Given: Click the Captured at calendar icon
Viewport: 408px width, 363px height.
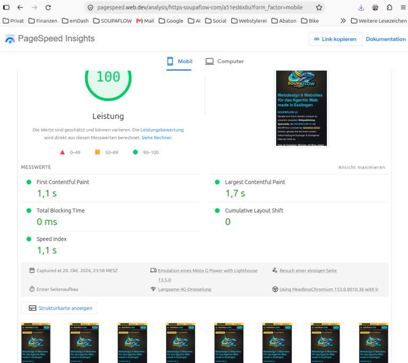Looking at the screenshot, I should coord(32,271).
